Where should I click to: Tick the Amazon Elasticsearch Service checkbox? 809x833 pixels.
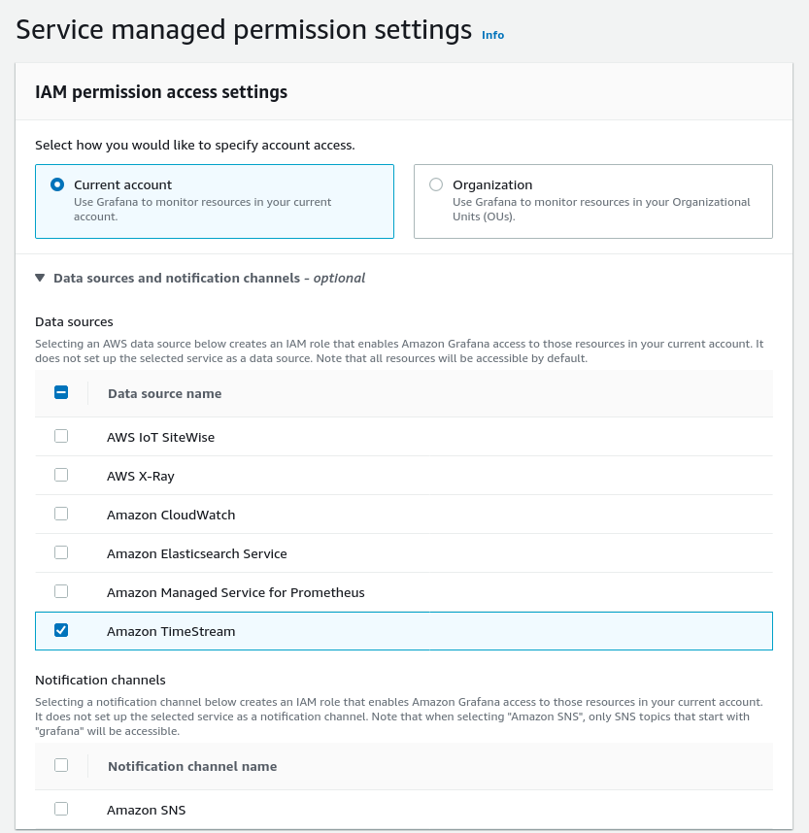coord(61,553)
